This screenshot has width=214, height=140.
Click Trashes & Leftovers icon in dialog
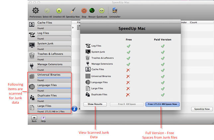[88, 58]
